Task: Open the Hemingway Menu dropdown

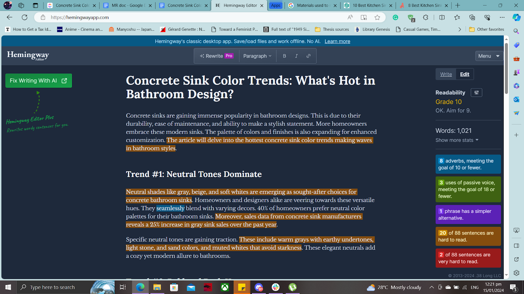Action: pos(489,56)
